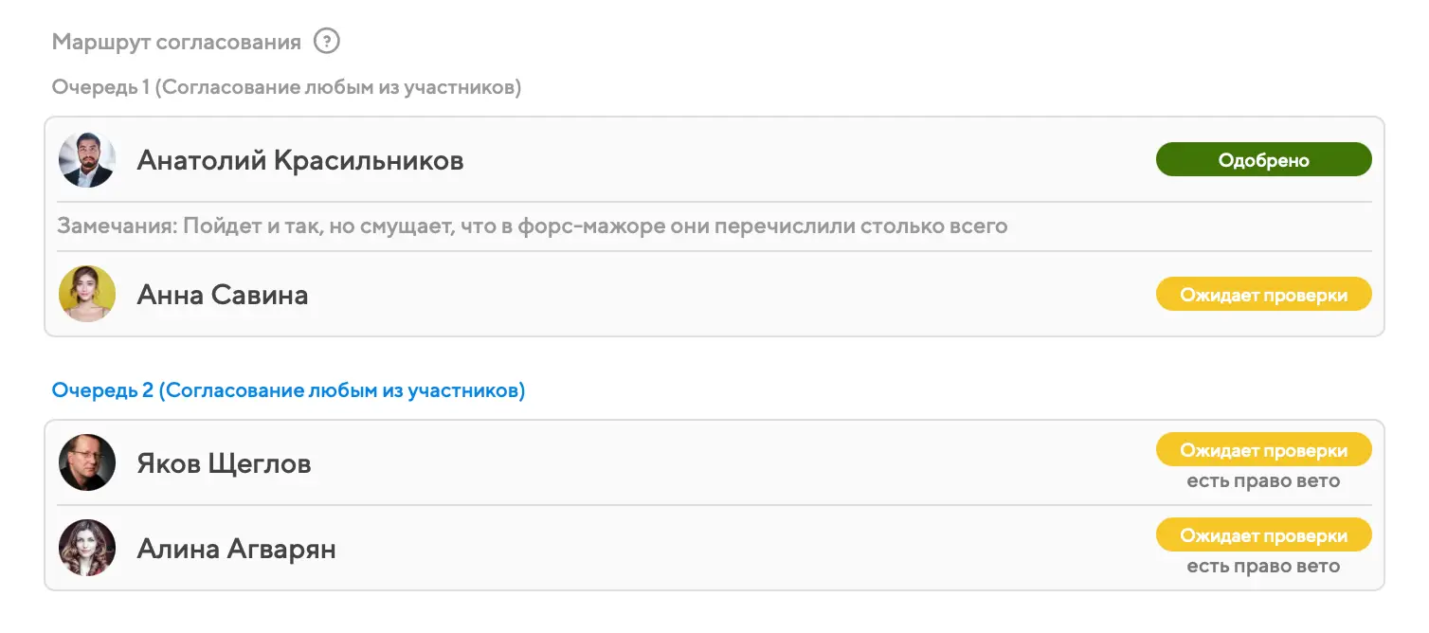This screenshot has height=633, width=1429.
Task: Click Алина Агварян's avatar photo
Action: pos(87,548)
